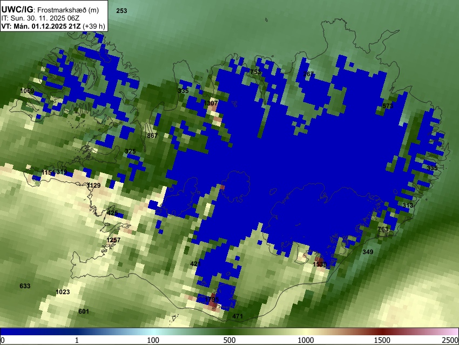This screenshot has width=459, height=345.
Task: Click the map value 1069
Action: pos(27,91)
